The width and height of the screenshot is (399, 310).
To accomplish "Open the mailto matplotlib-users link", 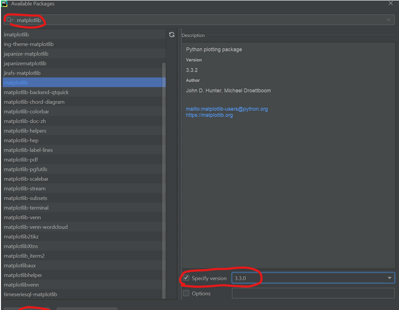I will [227, 109].
